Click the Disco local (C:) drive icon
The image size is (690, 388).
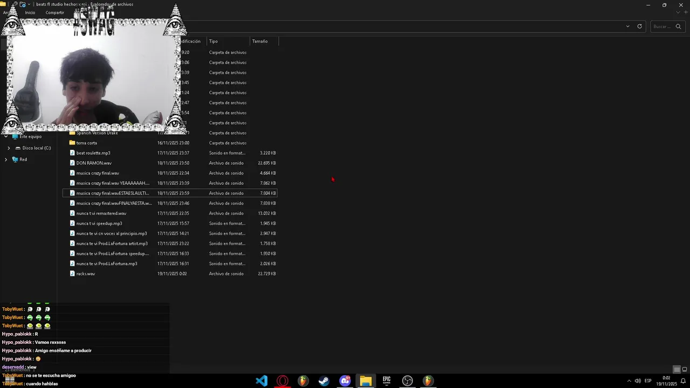tap(18, 148)
